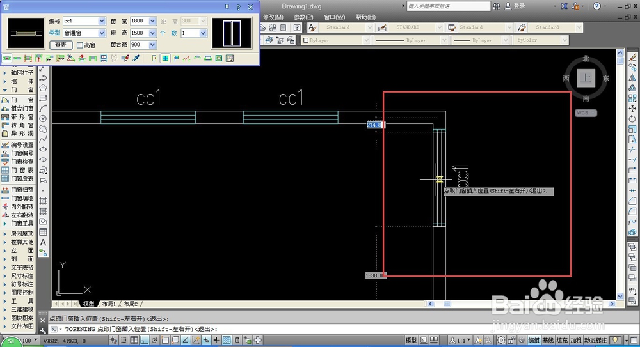The height and width of the screenshot is (347, 640).
Task: Click the ViewCube 上 top face
Action: coord(586,78)
